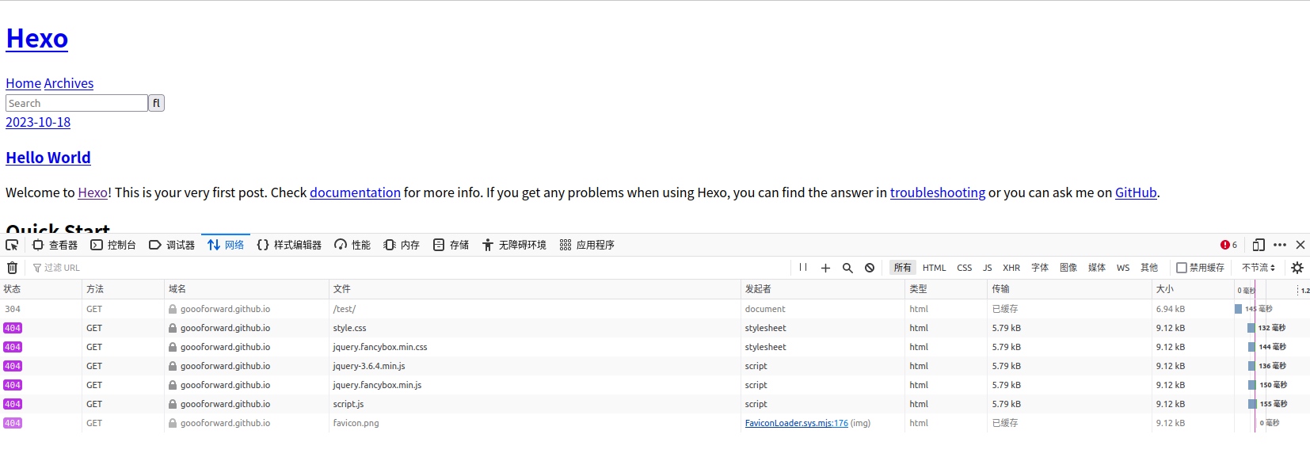Clear the network request list with trash icon
The width and height of the screenshot is (1310, 461).
click(12, 268)
